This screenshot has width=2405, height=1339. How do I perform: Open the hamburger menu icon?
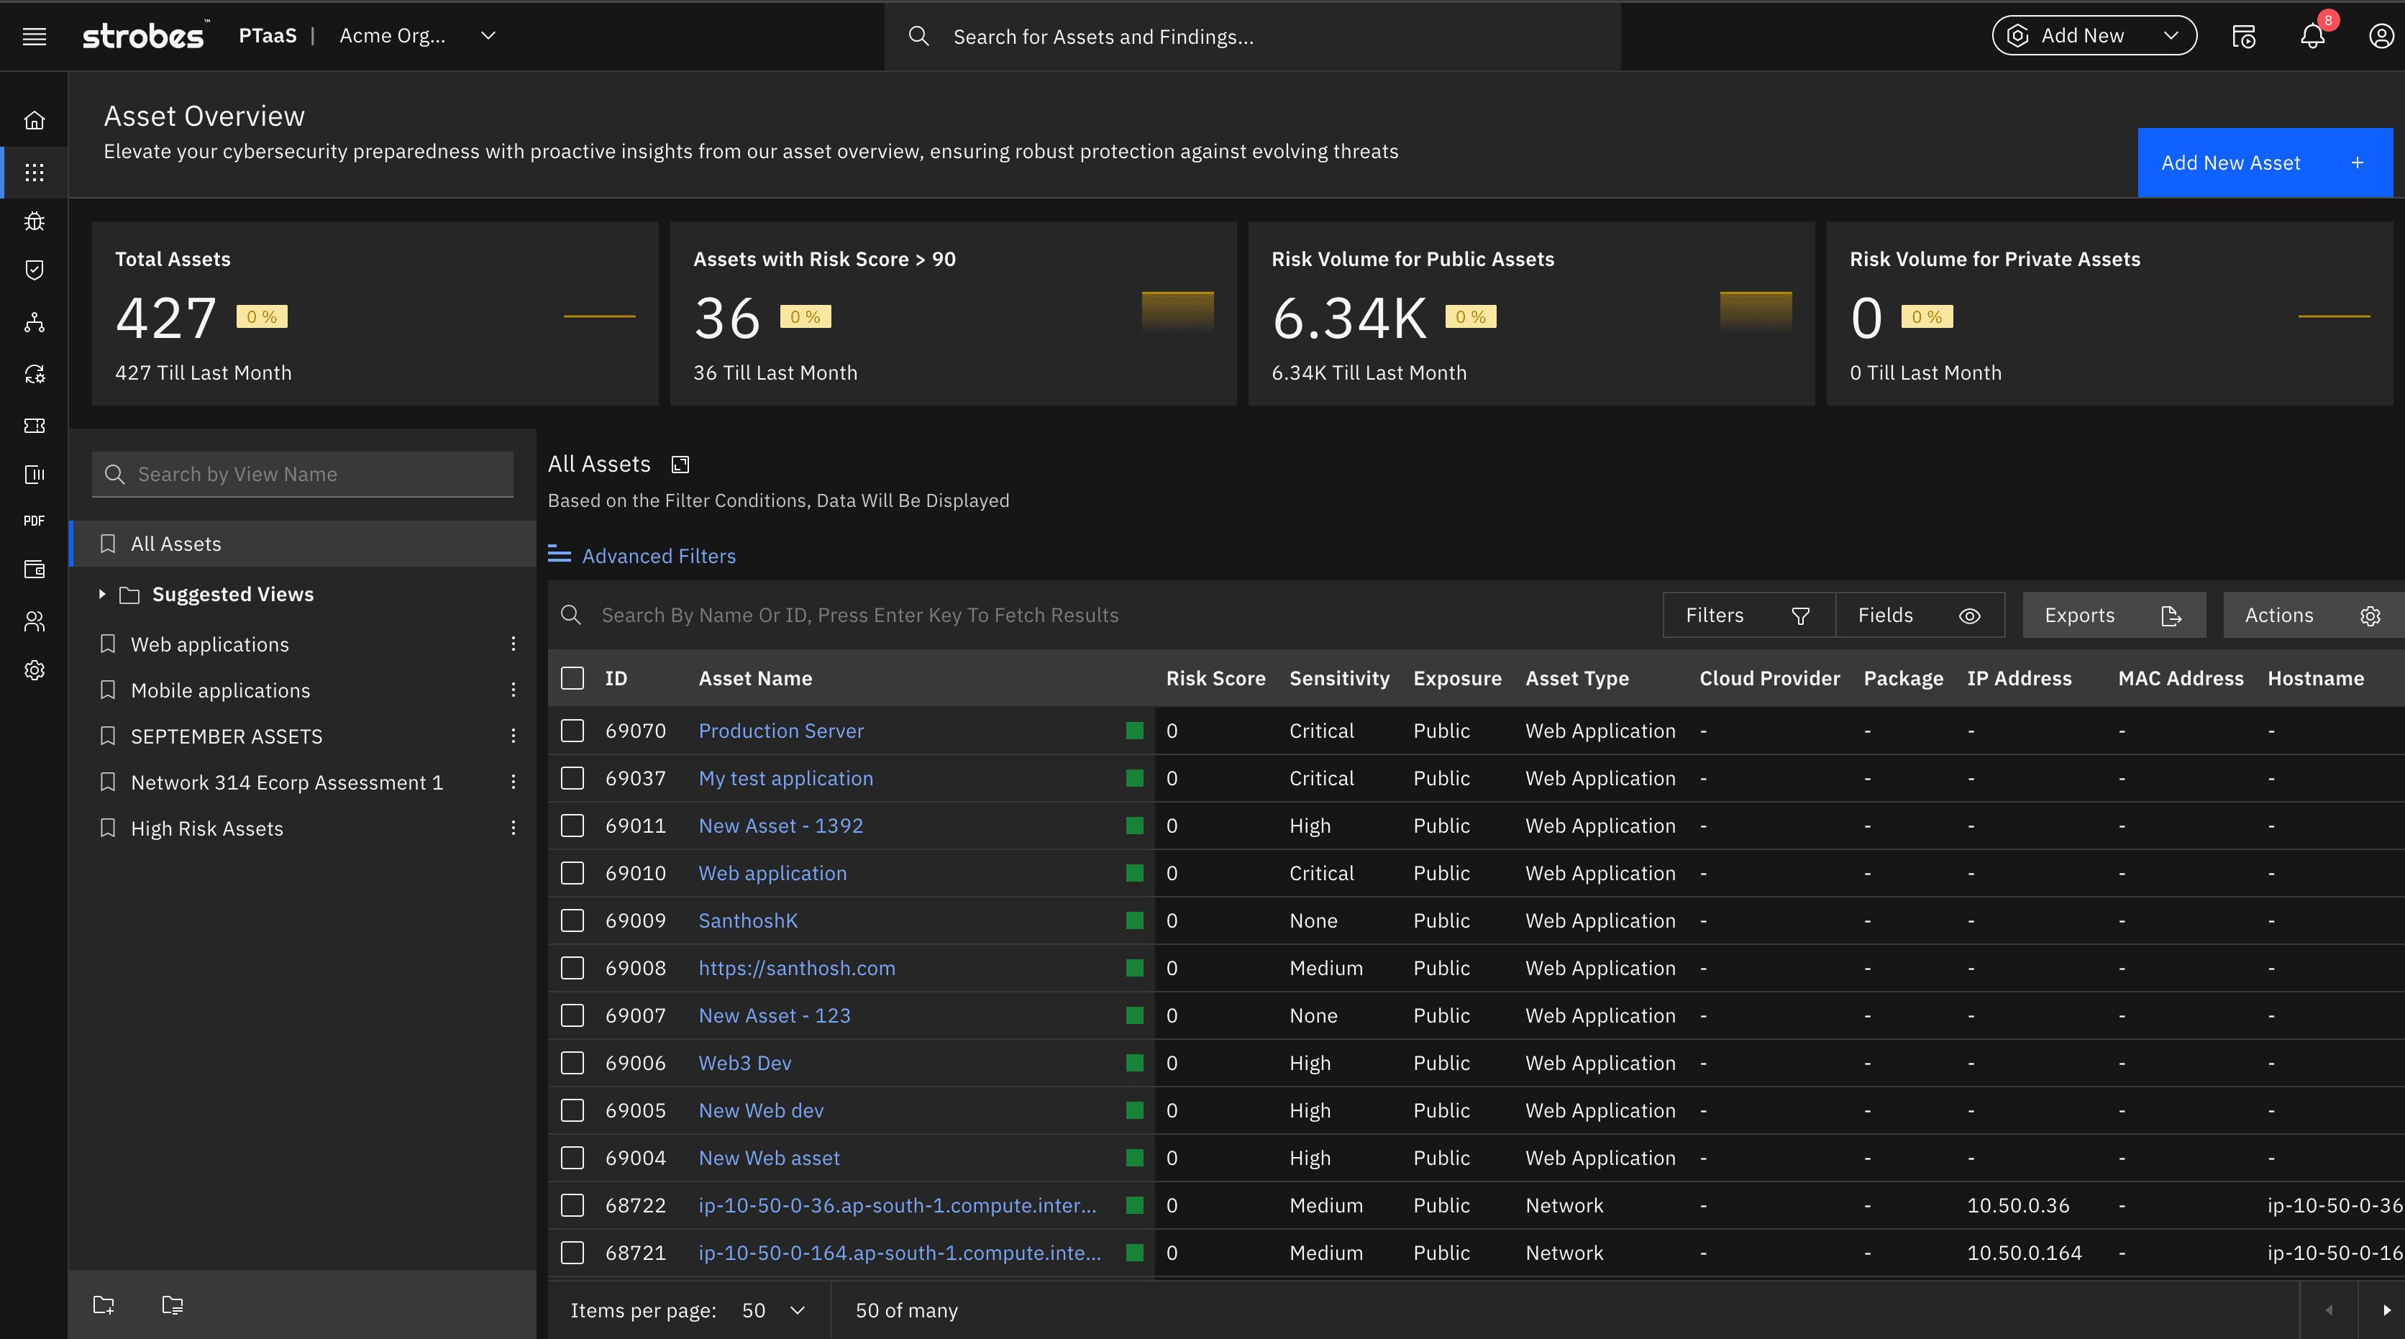pos(35,37)
